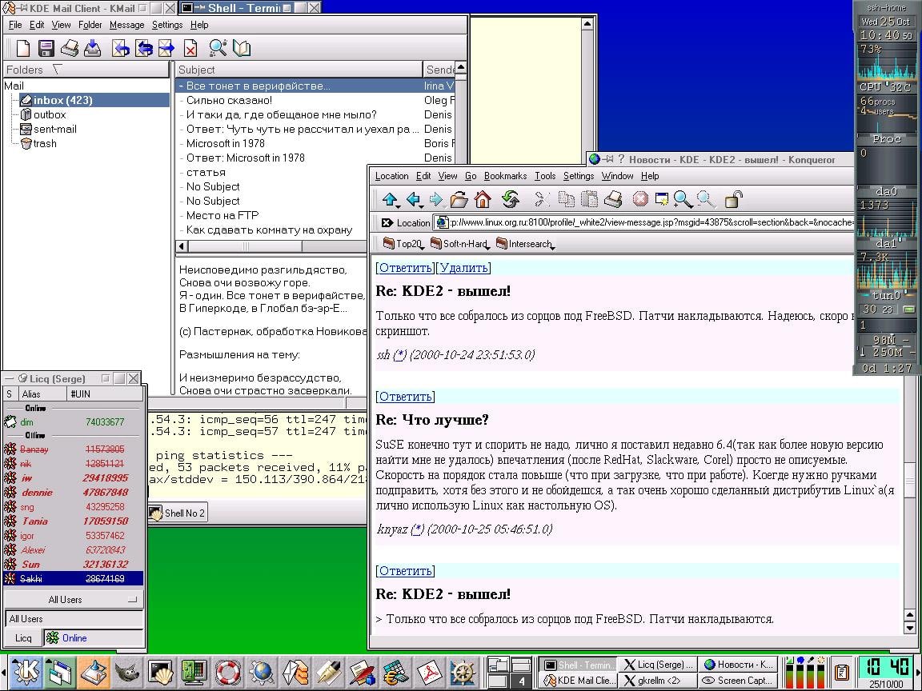
Task: Click the Reply icon in KMail toolbar
Action: pos(121,48)
